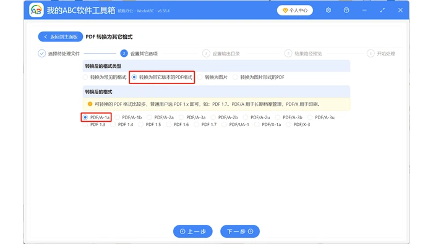Image resolution: width=433 pixels, height=244 pixels.
Task: Select 转换为图片 option
Action: pos(213,77)
